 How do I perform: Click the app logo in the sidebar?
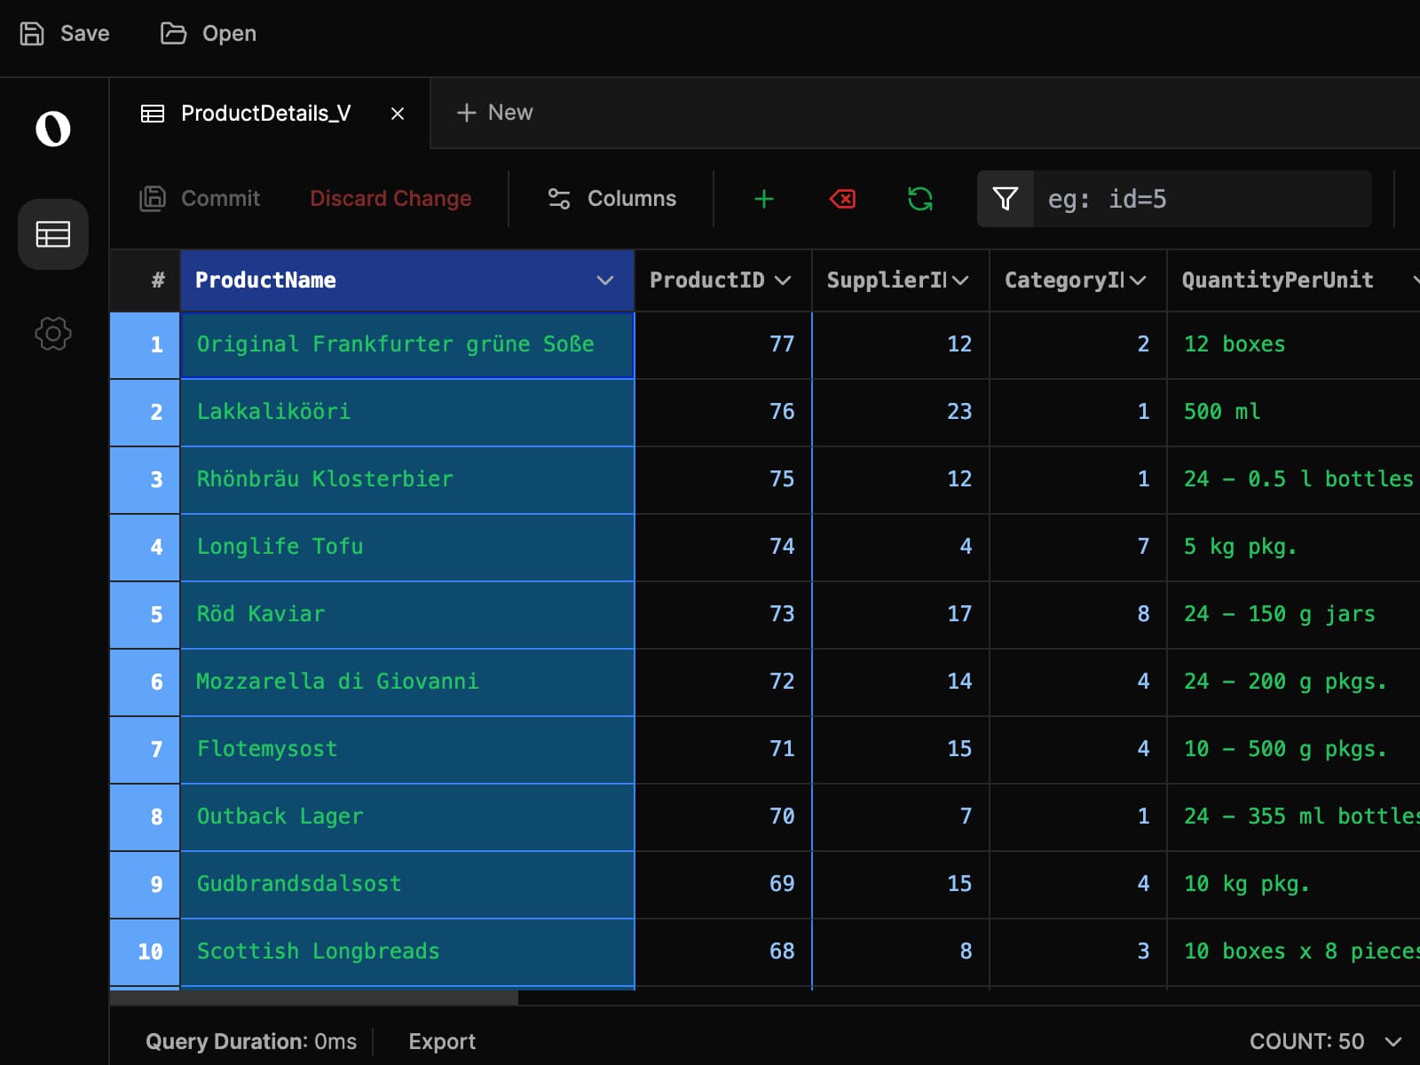coord(53,129)
